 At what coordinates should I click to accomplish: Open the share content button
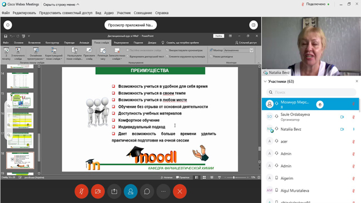(x=114, y=191)
